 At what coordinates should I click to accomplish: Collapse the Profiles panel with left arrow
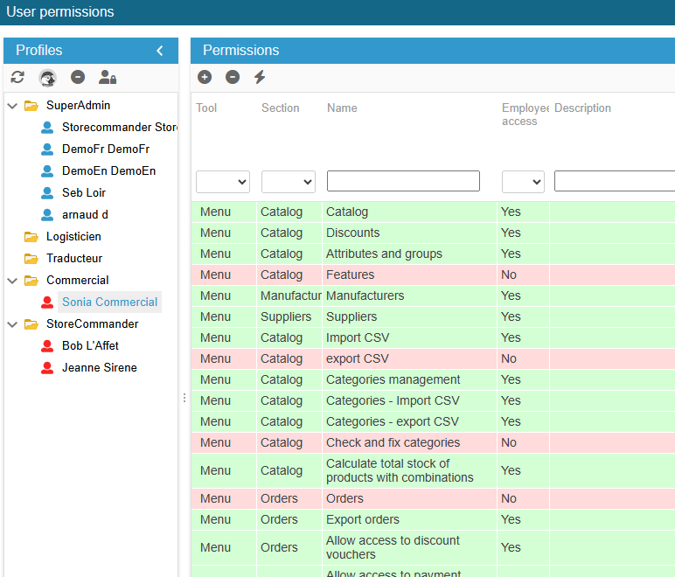click(160, 51)
